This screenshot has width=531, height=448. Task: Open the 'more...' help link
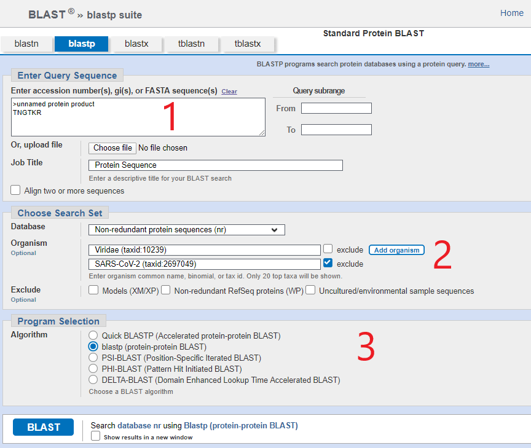click(479, 64)
